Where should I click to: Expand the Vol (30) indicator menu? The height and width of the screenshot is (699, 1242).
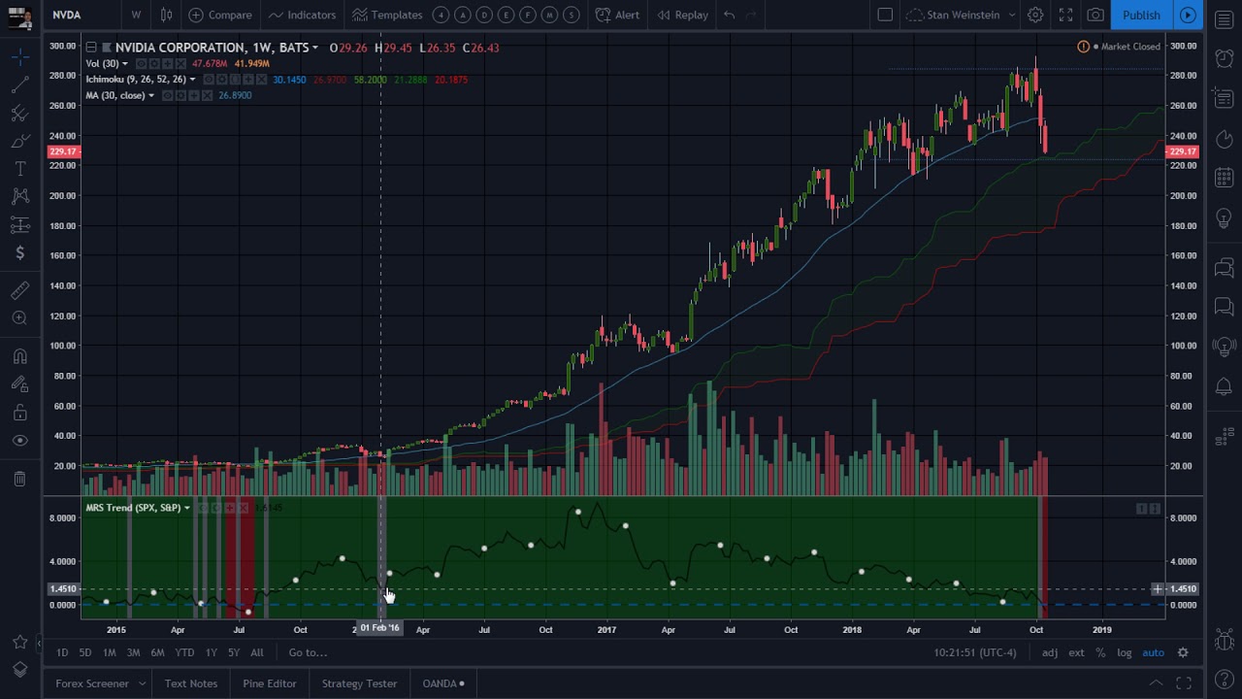(124, 64)
